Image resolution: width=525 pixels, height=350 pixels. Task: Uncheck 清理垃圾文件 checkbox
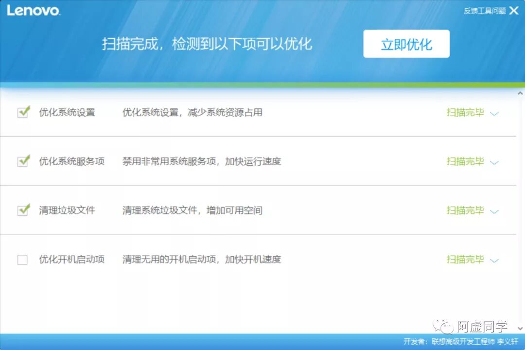(23, 210)
